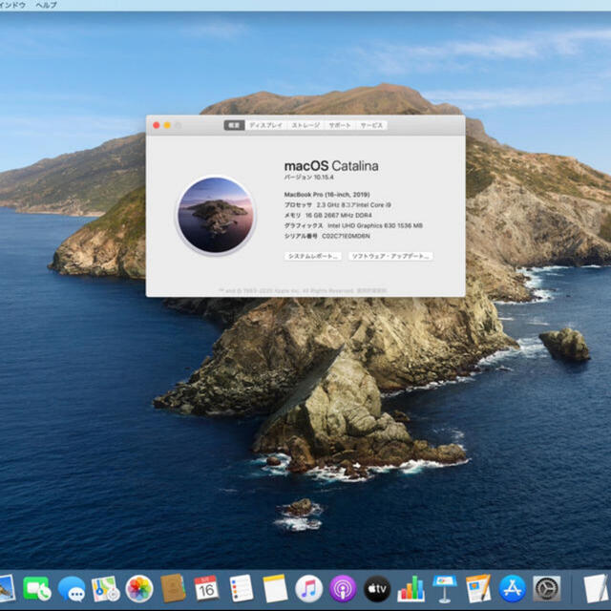The height and width of the screenshot is (611, 611).
Task: Open System Preferences gear icon
Action: pyautogui.click(x=547, y=588)
